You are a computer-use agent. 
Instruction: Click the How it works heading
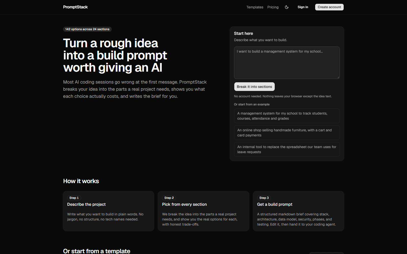coord(81,181)
